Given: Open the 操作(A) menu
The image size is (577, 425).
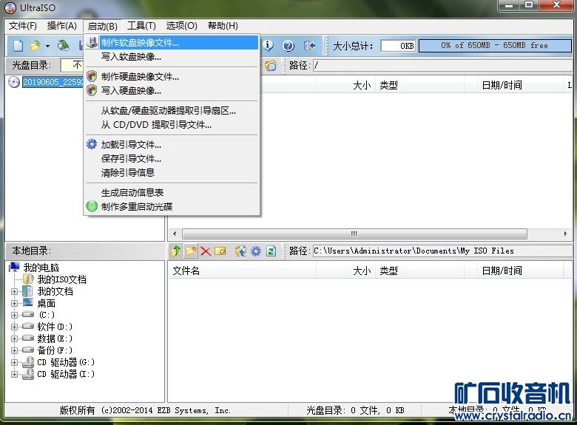Looking at the screenshot, I should pyautogui.click(x=62, y=26).
